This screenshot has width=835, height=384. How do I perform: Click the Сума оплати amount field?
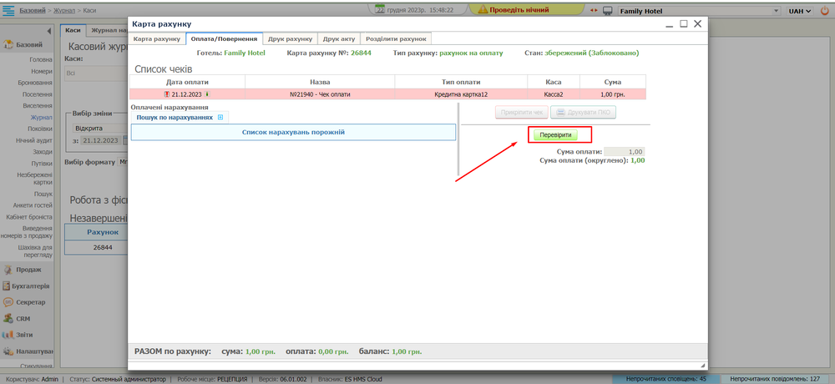[624, 152]
